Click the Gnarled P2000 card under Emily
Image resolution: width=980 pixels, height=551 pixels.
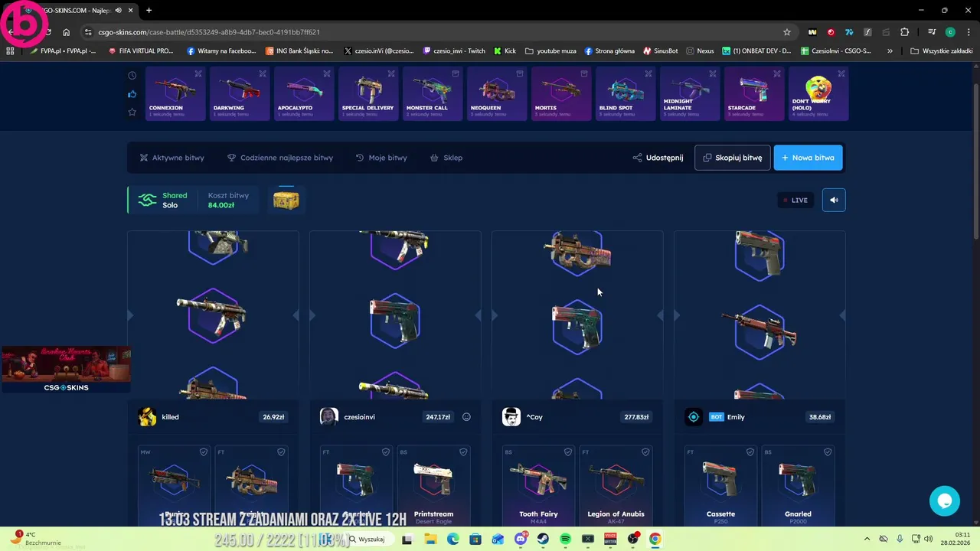798,485
